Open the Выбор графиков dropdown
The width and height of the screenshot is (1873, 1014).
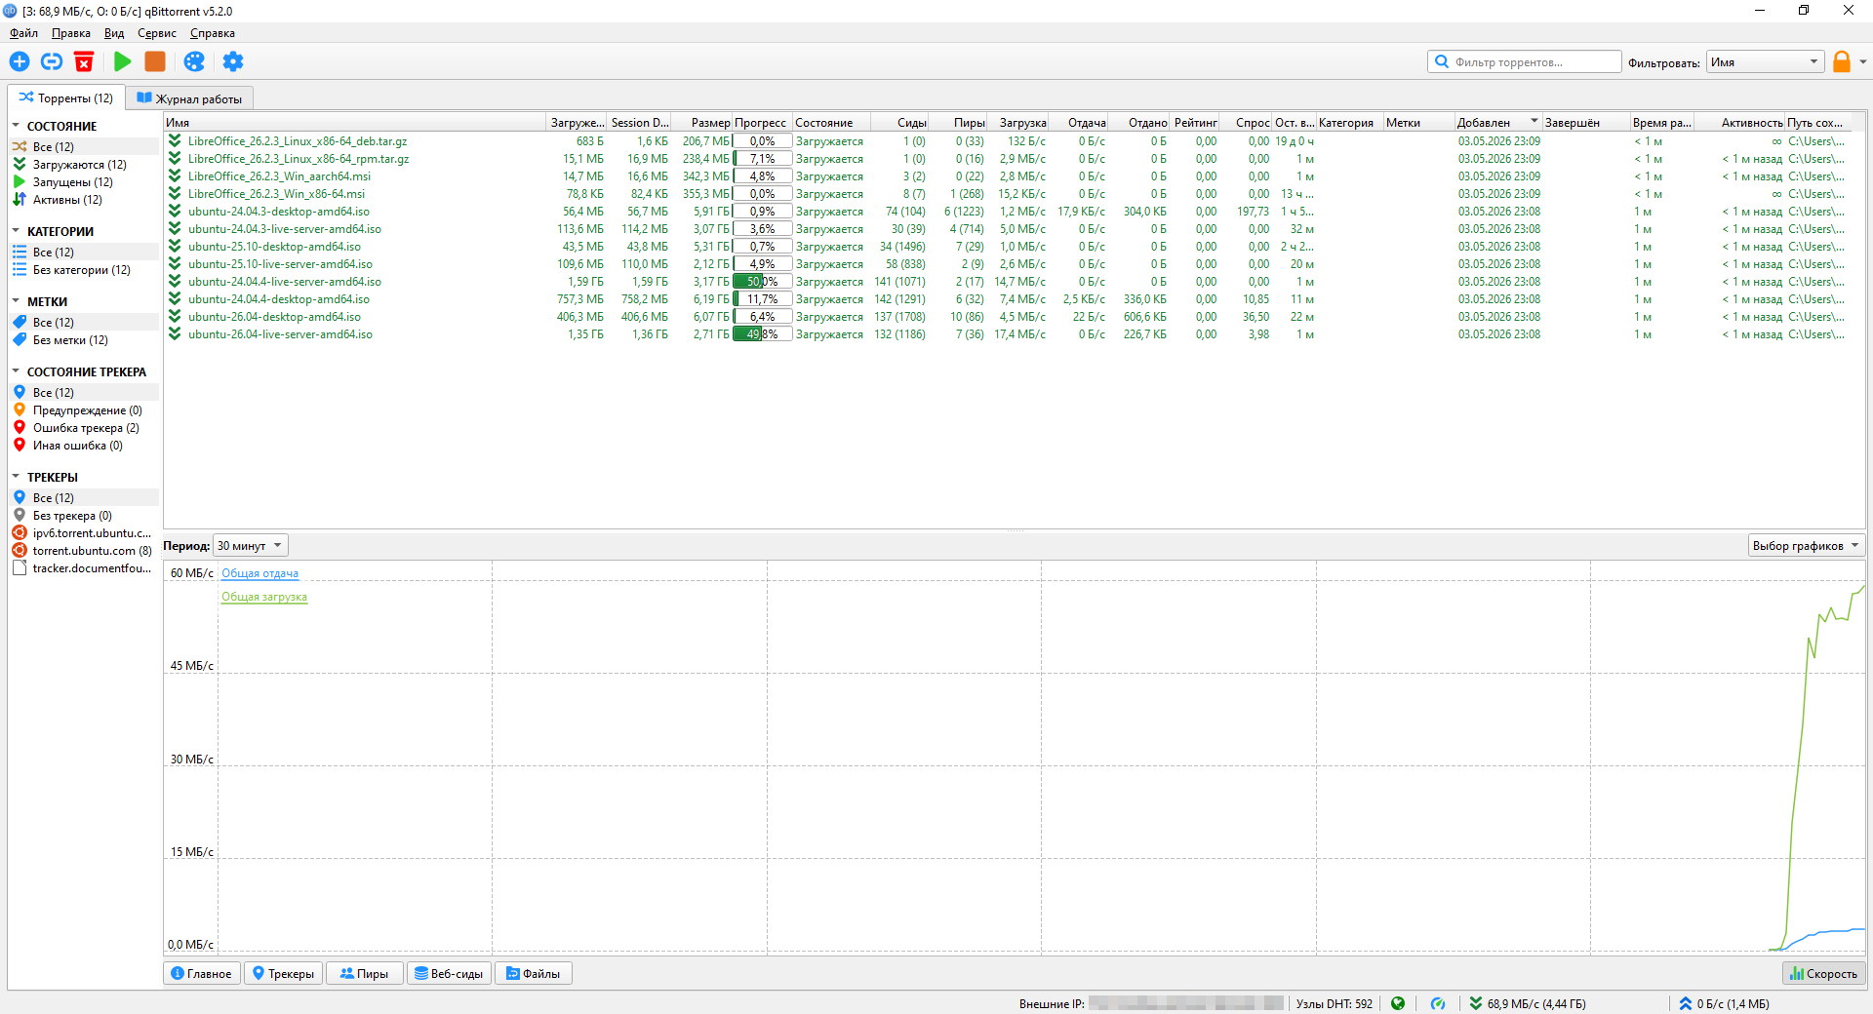tap(1806, 546)
